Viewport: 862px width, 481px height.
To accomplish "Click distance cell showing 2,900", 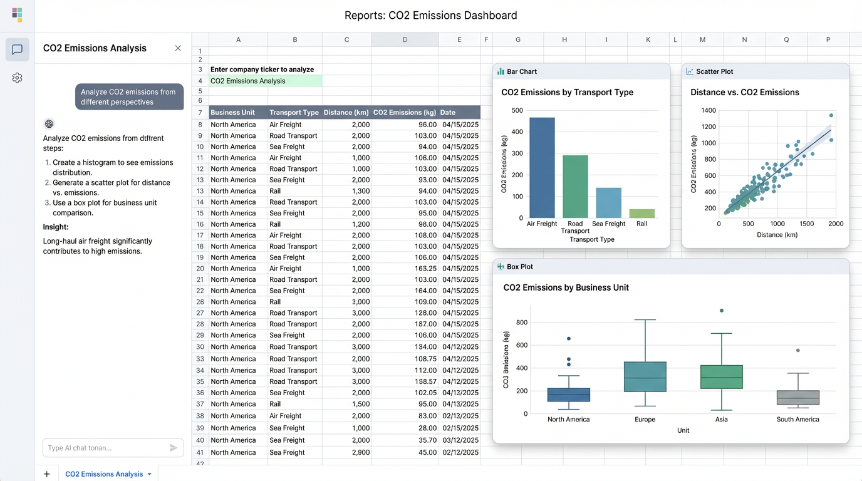I will pyautogui.click(x=346, y=452).
